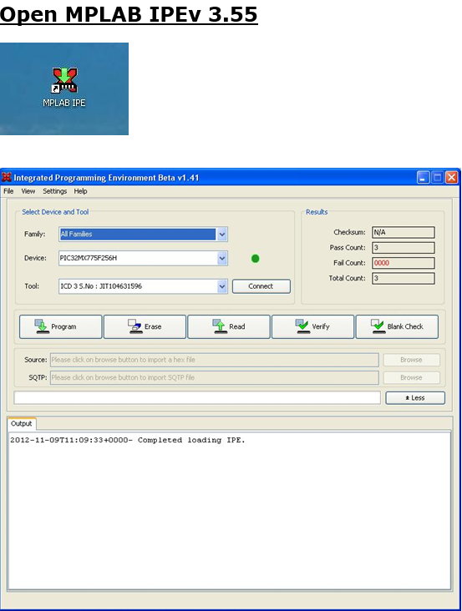Click the Program button's download-arrow icon
Screen dimensions: 462x611
pyautogui.click(x=41, y=326)
